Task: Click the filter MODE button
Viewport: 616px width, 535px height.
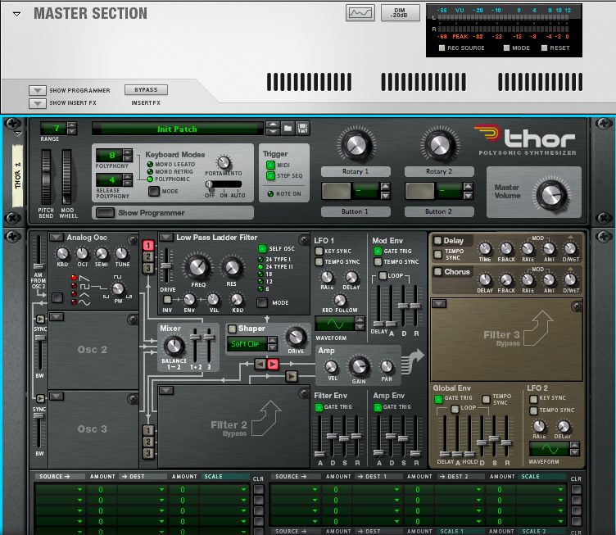Action: (262, 302)
